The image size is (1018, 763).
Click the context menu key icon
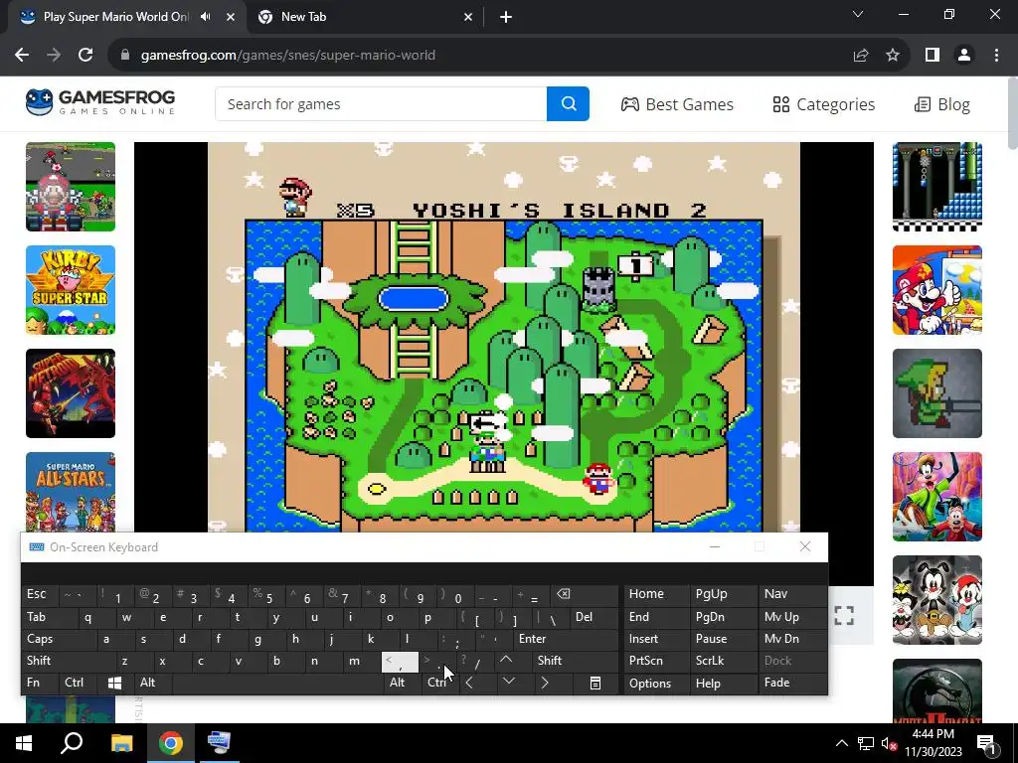click(594, 683)
